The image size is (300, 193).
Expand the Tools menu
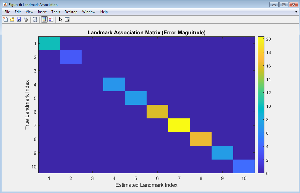55,12
